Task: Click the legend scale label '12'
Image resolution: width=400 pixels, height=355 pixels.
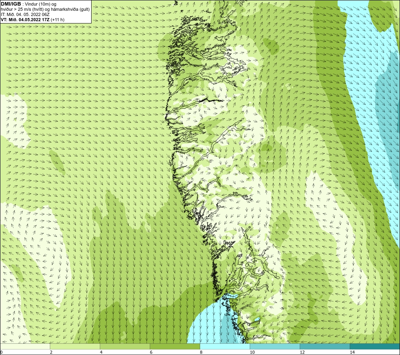Action: tap(302, 352)
